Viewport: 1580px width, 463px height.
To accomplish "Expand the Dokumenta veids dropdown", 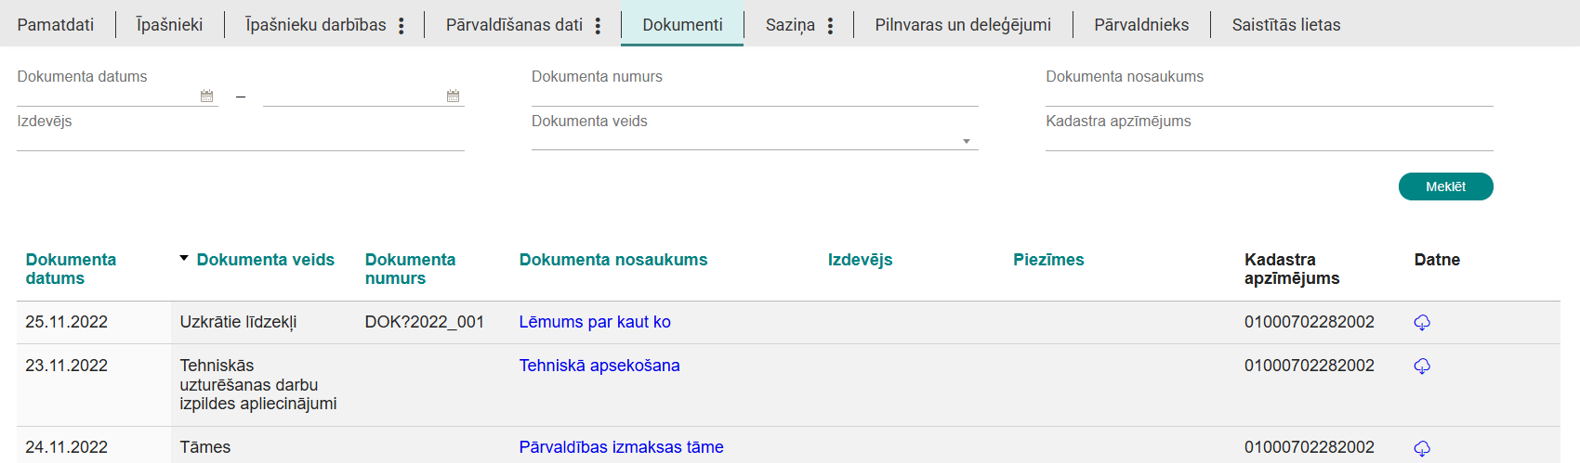I will [966, 141].
